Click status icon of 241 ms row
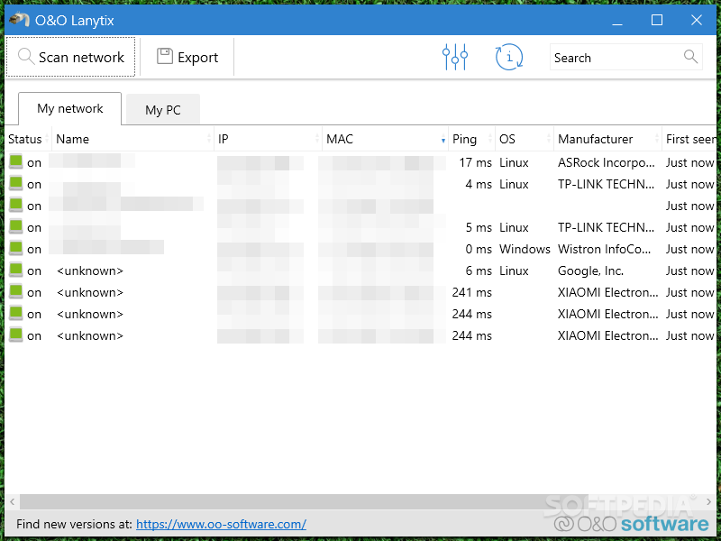Image resolution: width=721 pixels, height=541 pixels. [x=16, y=291]
